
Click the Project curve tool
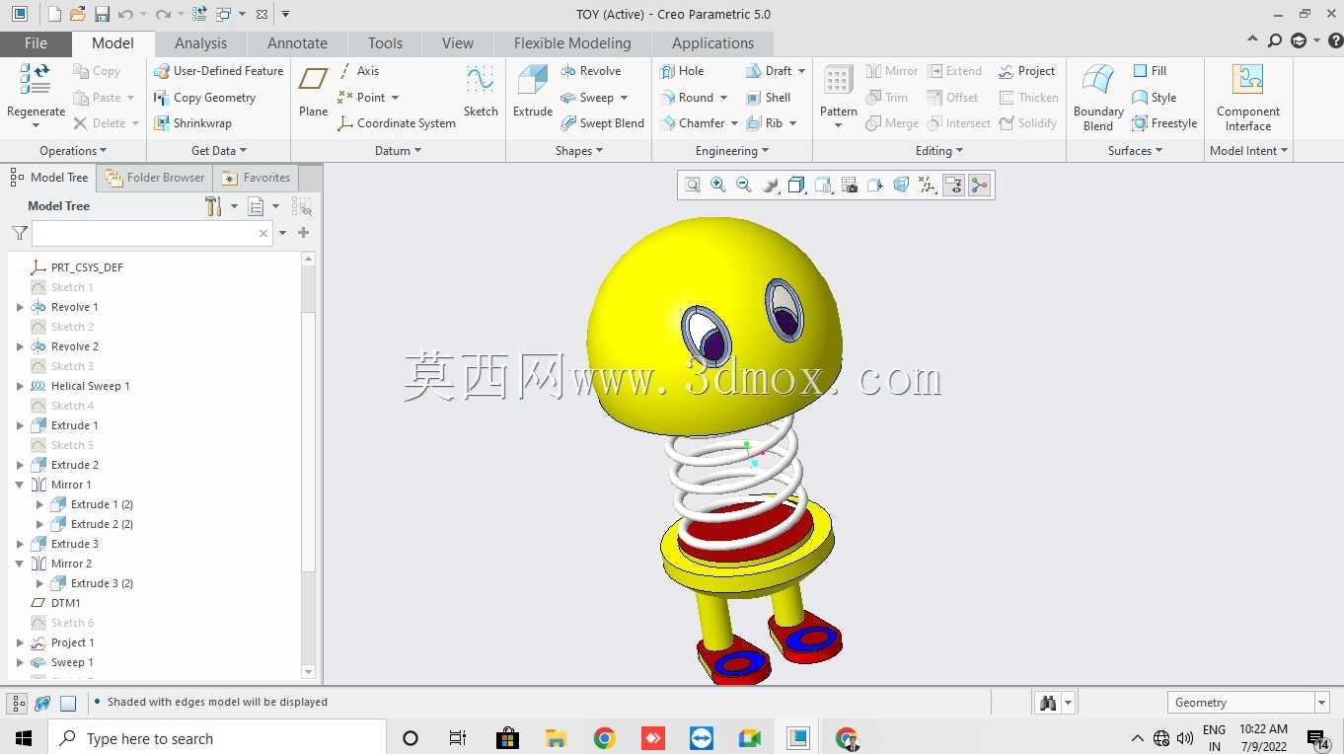coord(1026,71)
